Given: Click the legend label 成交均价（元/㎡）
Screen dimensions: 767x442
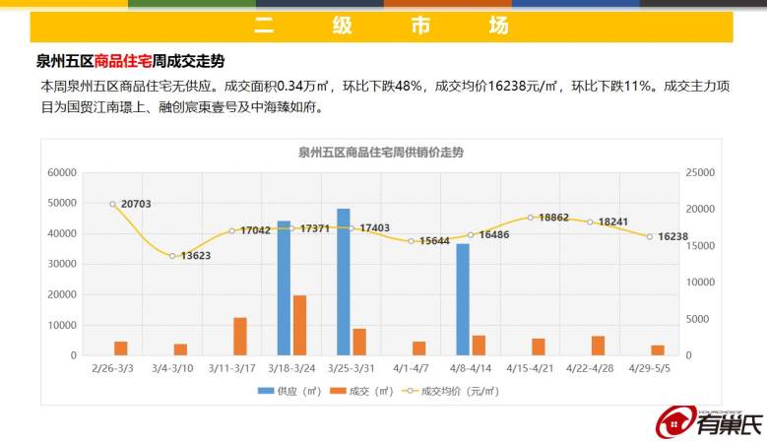Looking at the screenshot, I should pos(460,391).
